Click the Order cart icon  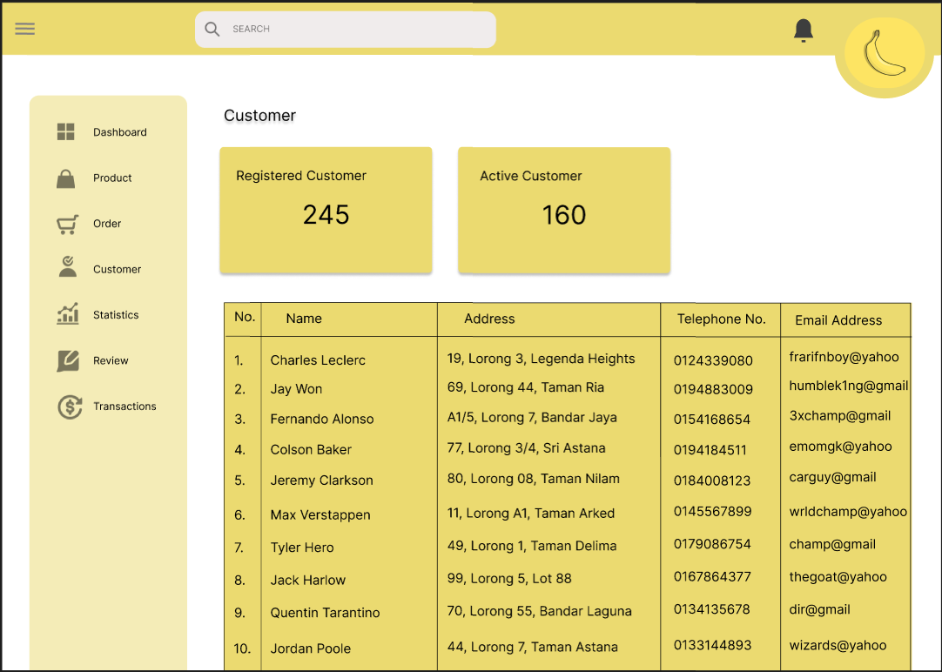[x=67, y=225]
